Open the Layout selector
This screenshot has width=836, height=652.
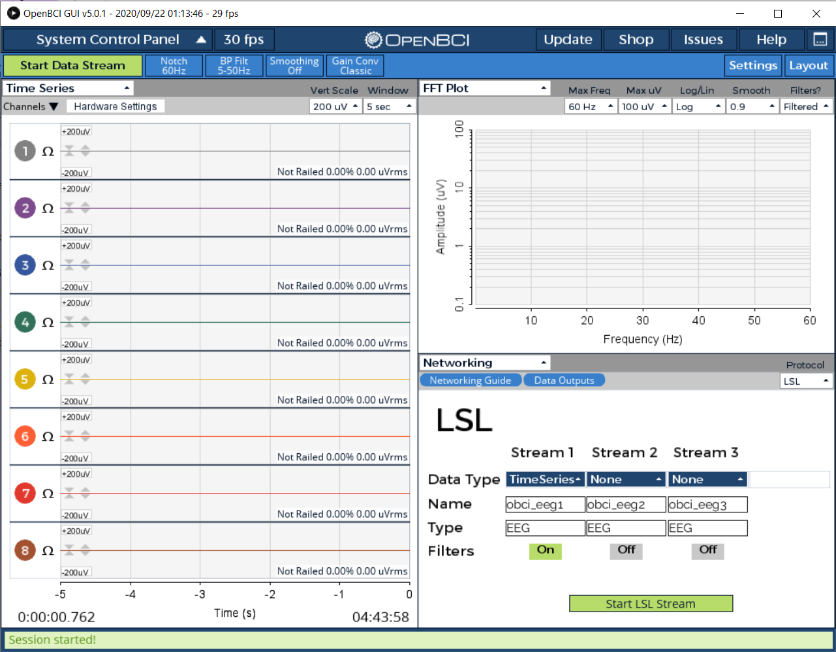(x=809, y=65)
